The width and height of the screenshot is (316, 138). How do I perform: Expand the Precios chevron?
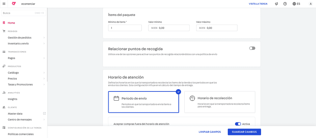coord(44,79)
